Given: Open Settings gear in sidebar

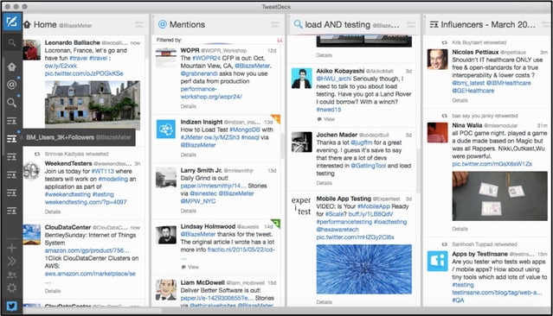Looking at the screenshot, I should [11, 288].
